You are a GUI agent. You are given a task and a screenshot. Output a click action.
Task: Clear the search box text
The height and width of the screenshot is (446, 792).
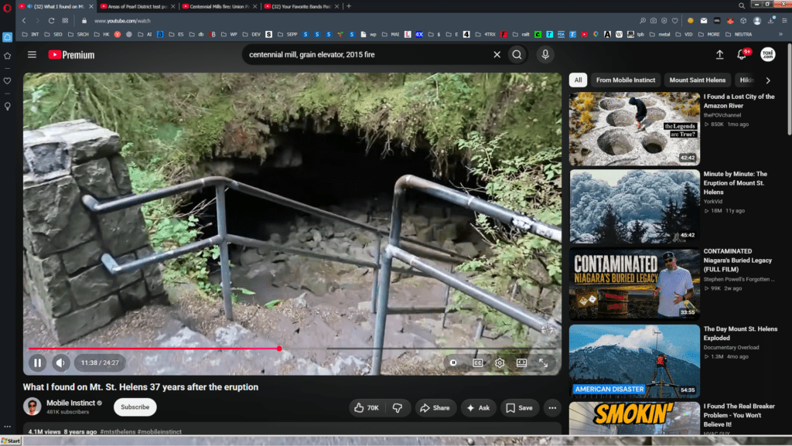[x=497, y=54]
